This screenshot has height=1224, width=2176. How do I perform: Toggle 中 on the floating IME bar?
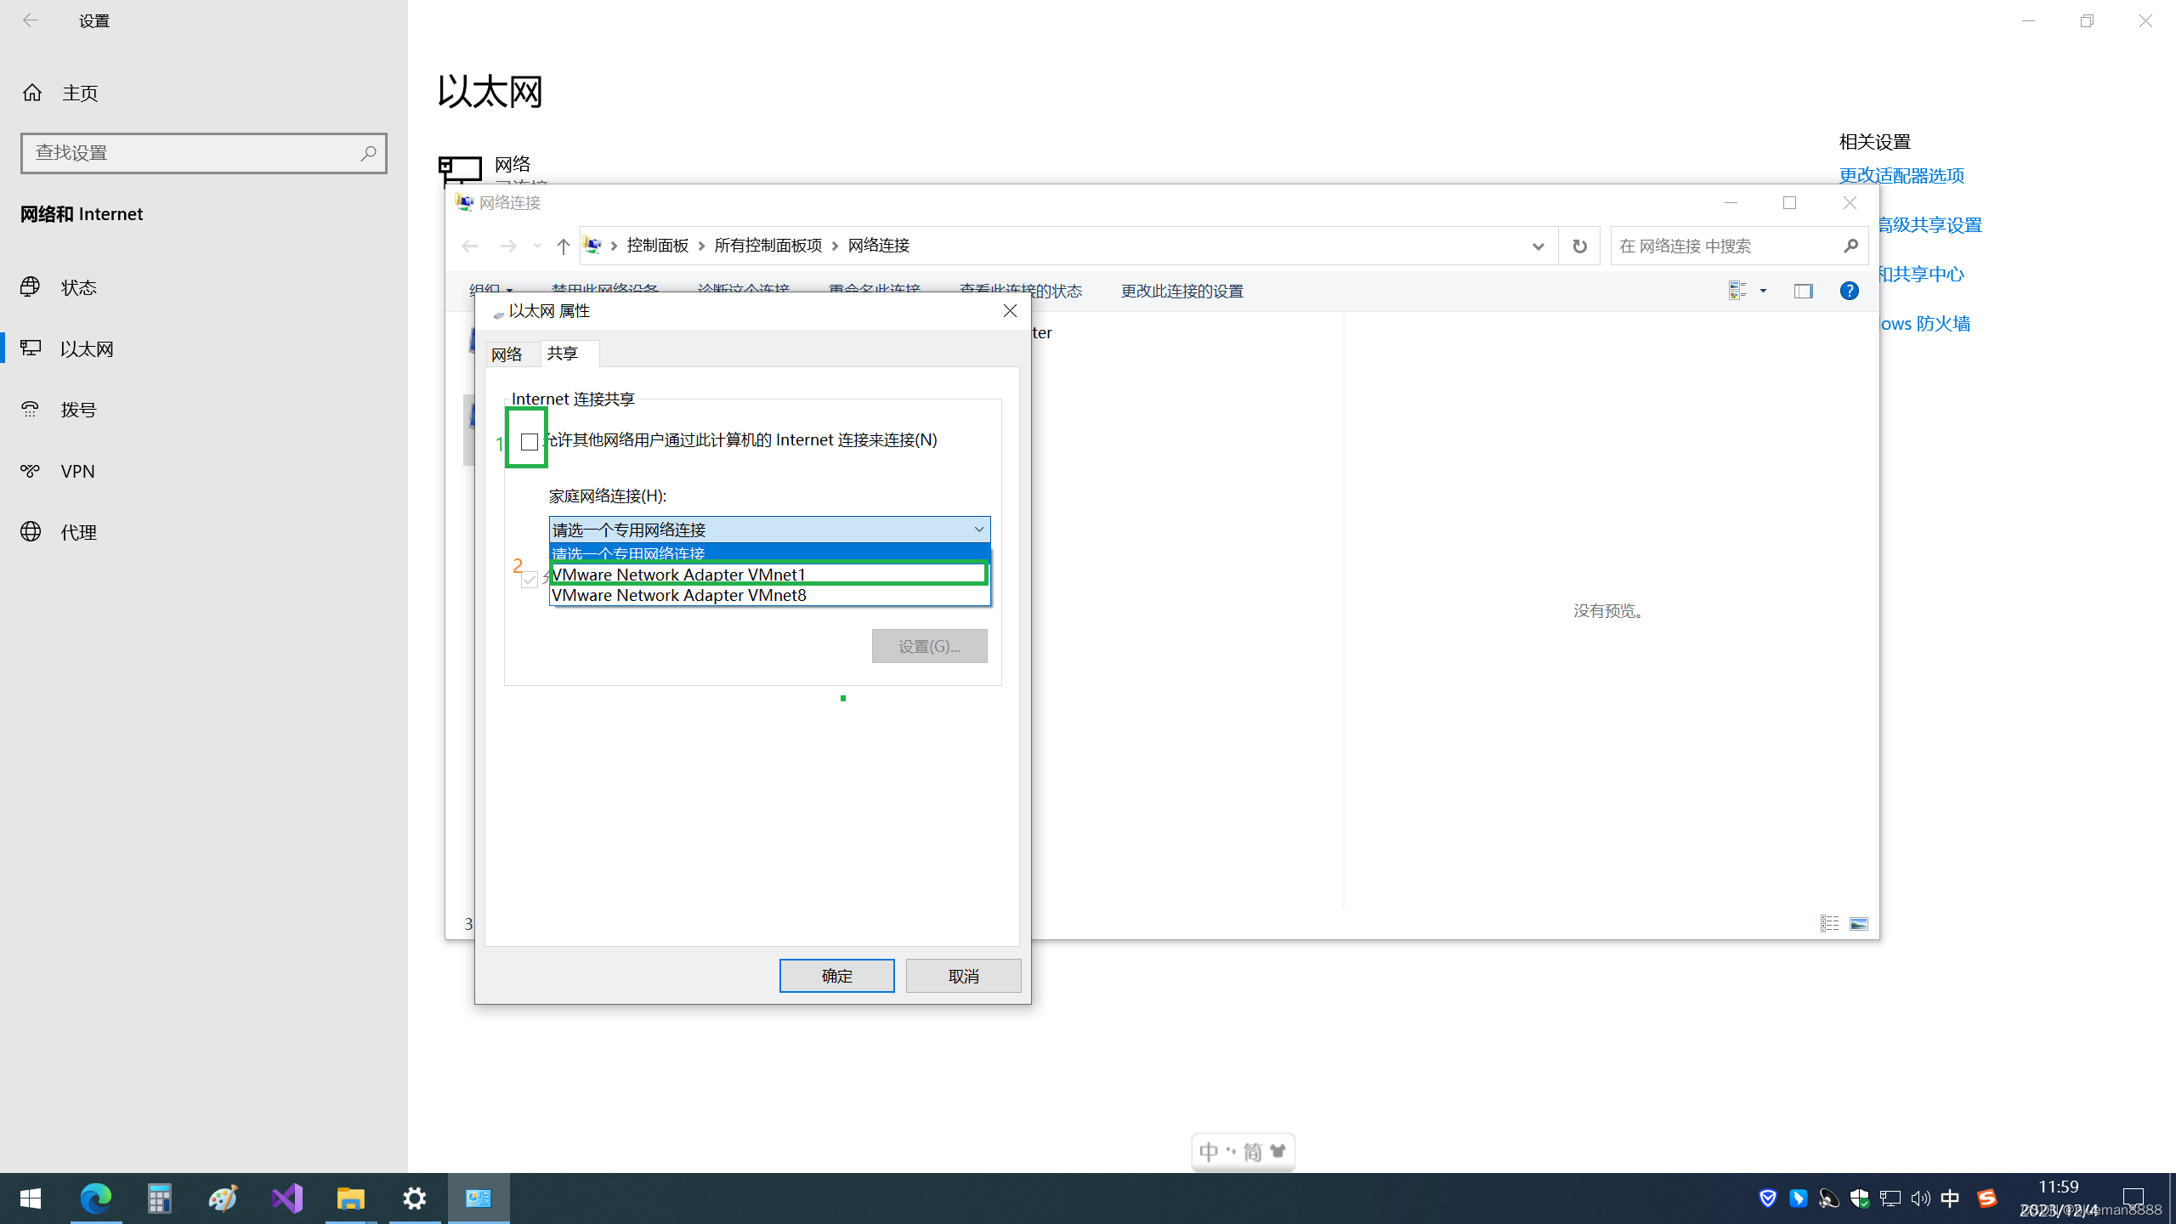[1209, 1153]
